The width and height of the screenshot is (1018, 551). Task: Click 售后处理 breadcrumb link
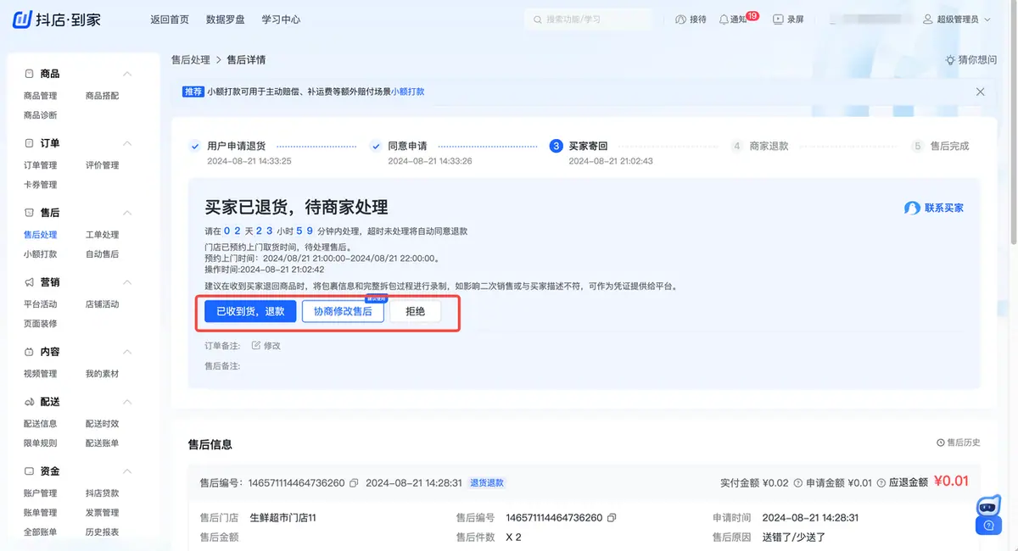tap(191, 60)
